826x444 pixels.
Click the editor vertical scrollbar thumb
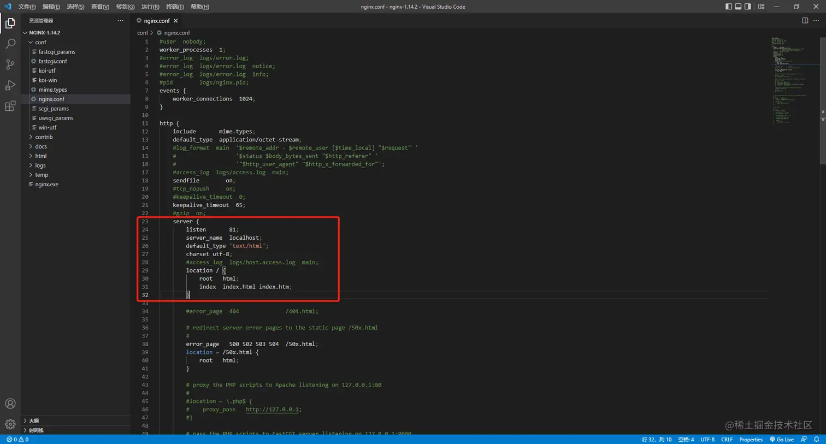(x=823, y=100)
